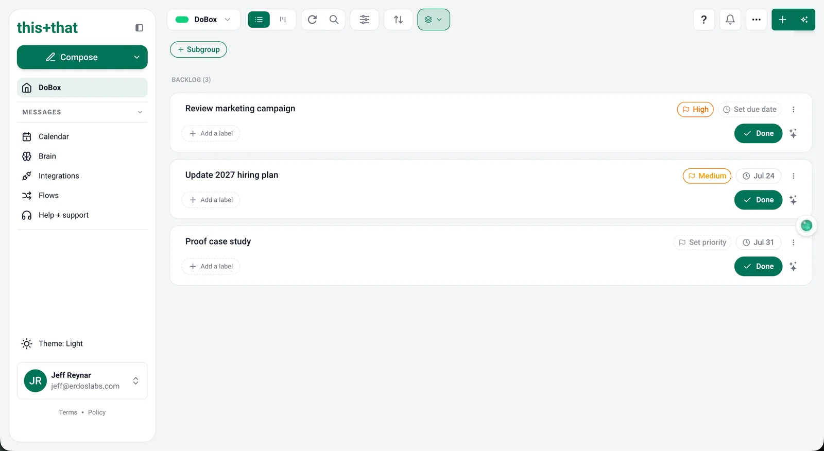Open kebab menu for Update 2027 hiring plan
This screenshot has height=451, width=824.
[x=793, y=176]
